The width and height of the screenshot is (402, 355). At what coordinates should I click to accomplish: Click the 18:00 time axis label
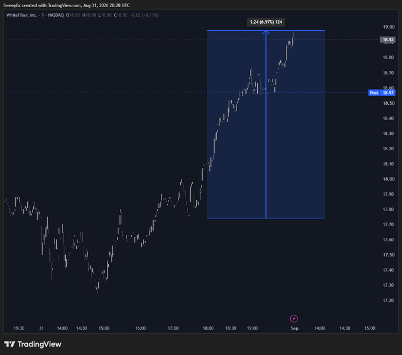click(208, 328)
